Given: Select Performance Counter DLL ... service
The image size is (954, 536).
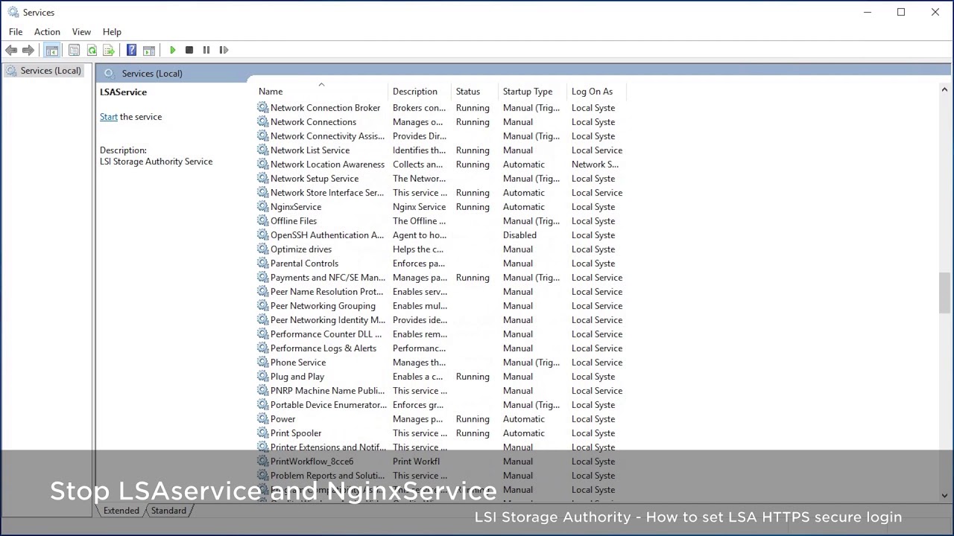Looking at the screenshot, I should (326, 334).
